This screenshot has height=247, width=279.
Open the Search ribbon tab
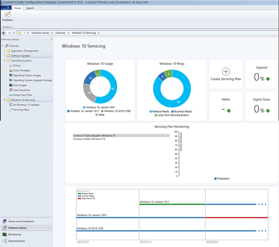click(30, 8)
